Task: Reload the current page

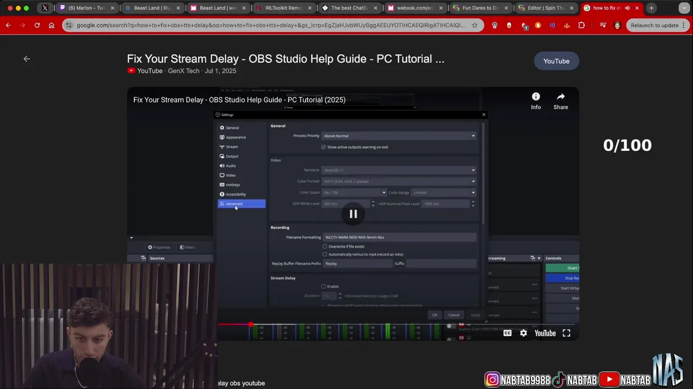Action: coord(37,25)
